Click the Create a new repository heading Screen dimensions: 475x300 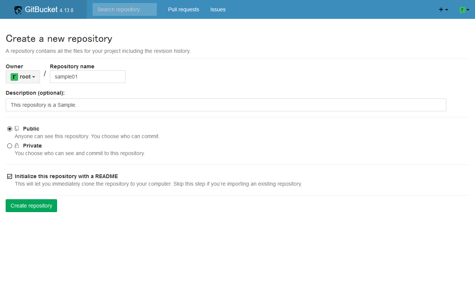pyautogui.click(x=59, y=38)
